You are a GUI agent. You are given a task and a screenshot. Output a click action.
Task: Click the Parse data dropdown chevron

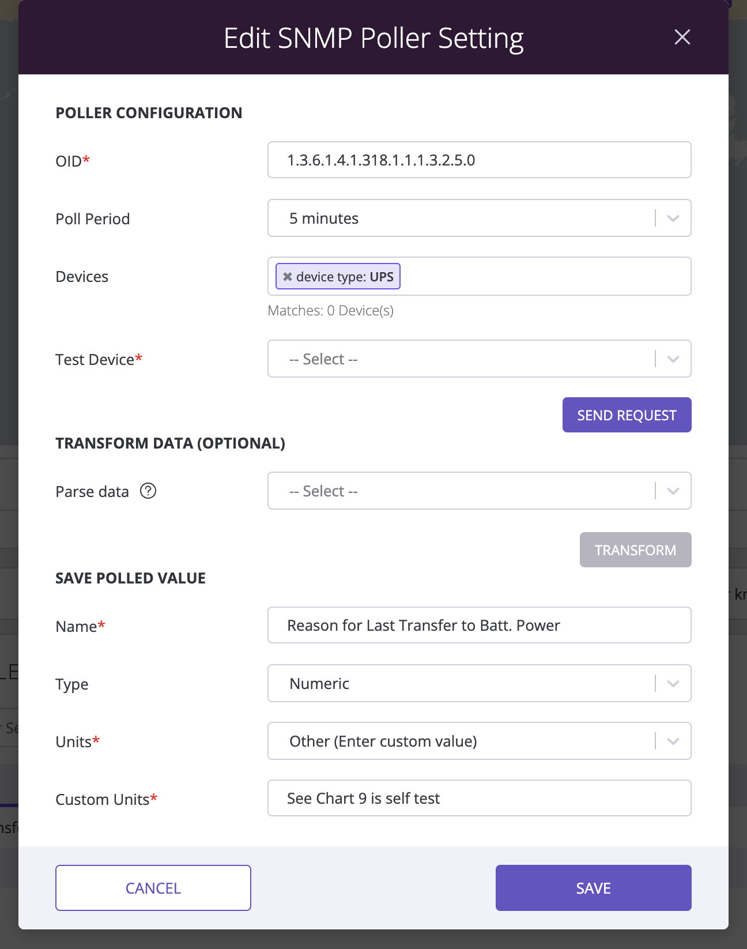click(673, 491)
